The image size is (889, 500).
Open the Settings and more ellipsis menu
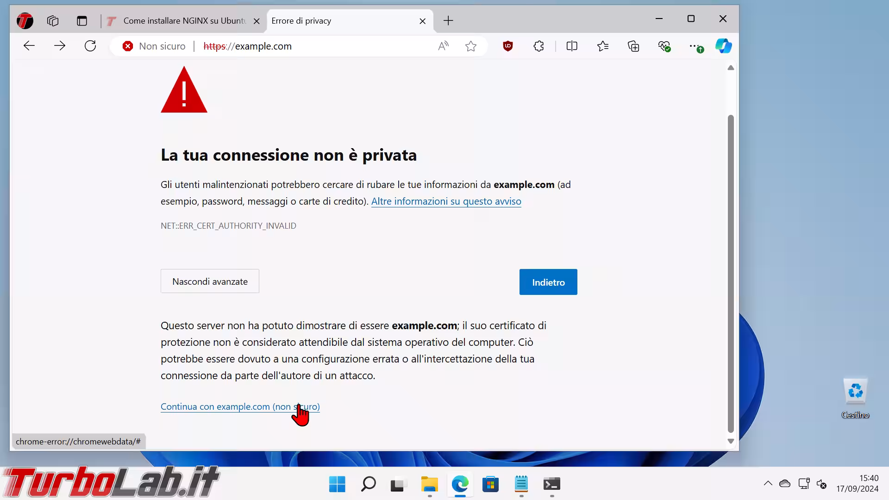click(x=695, y=46)
